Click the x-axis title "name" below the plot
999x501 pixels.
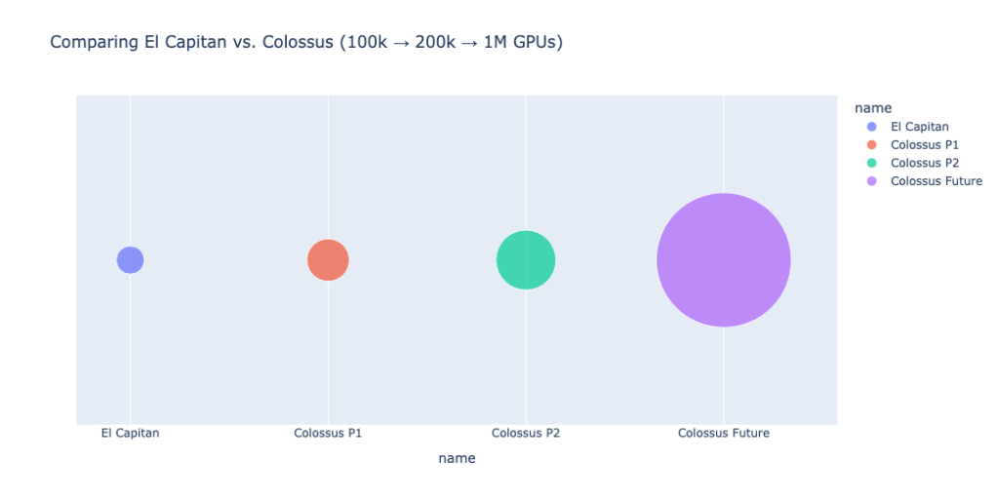point(457,458)
